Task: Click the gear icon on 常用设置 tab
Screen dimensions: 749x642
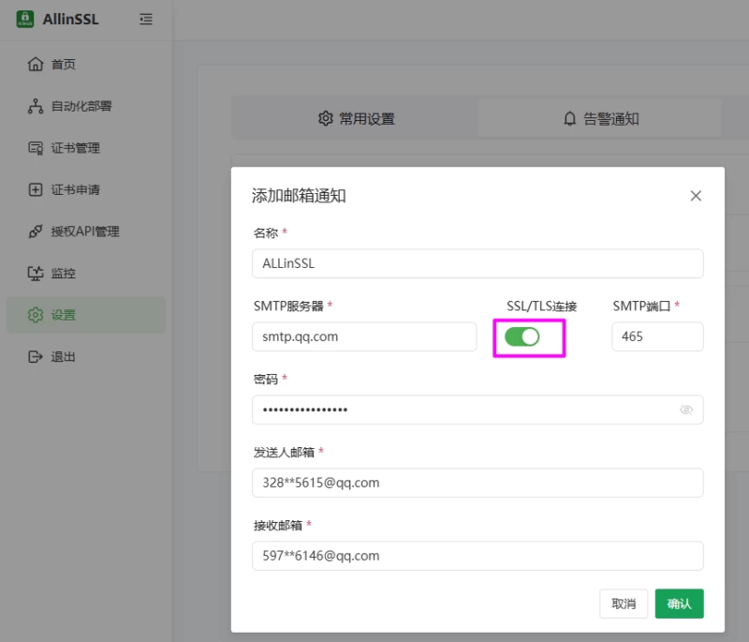Action: pos(326,119)
